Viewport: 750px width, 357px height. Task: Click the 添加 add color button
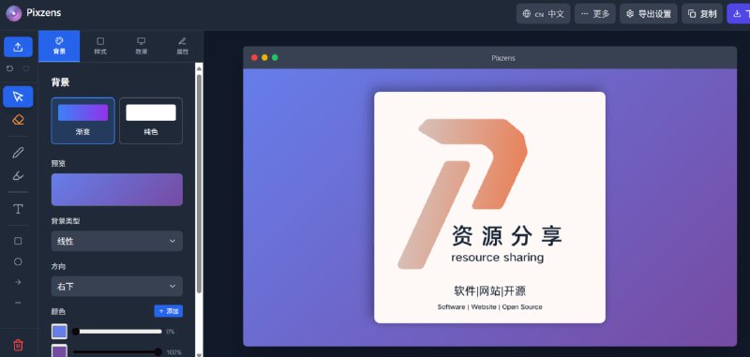point(169,311)
